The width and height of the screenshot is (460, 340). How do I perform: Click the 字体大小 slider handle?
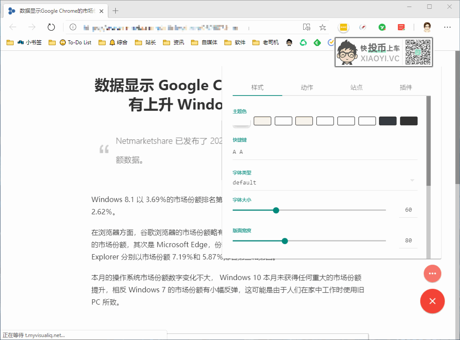tap(276, 210)
